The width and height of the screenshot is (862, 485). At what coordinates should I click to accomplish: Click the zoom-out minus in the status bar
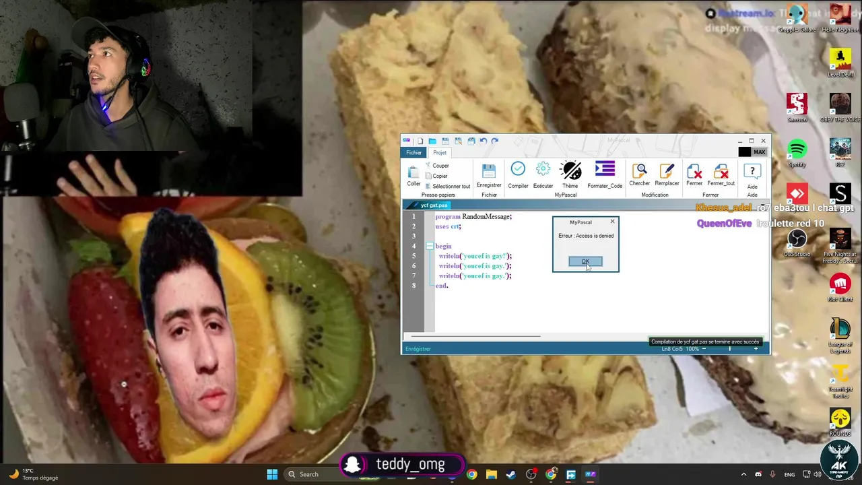704,349
